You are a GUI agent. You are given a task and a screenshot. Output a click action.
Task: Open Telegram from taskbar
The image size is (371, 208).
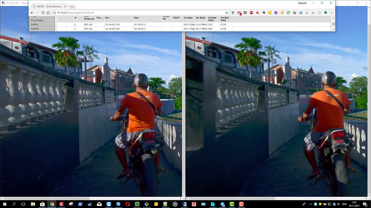tap(222, 204)
